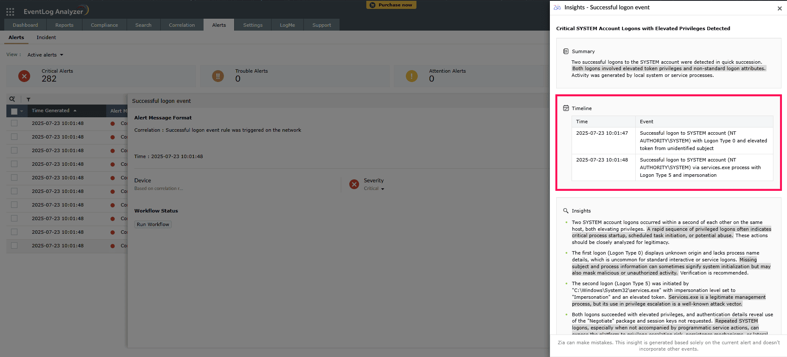This screenshot has height=357, width=787.
Task: Close the Insights panel
Action: 779,8
